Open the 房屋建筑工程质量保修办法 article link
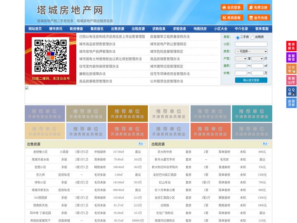This screenshot has height=223, width=297. 170,37
